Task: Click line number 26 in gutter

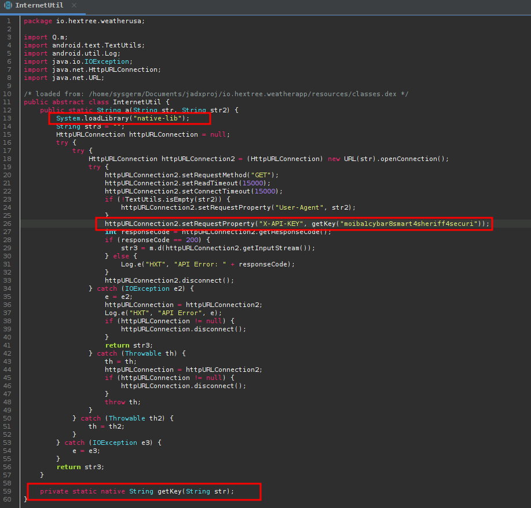Action: (x=8, y=224)
